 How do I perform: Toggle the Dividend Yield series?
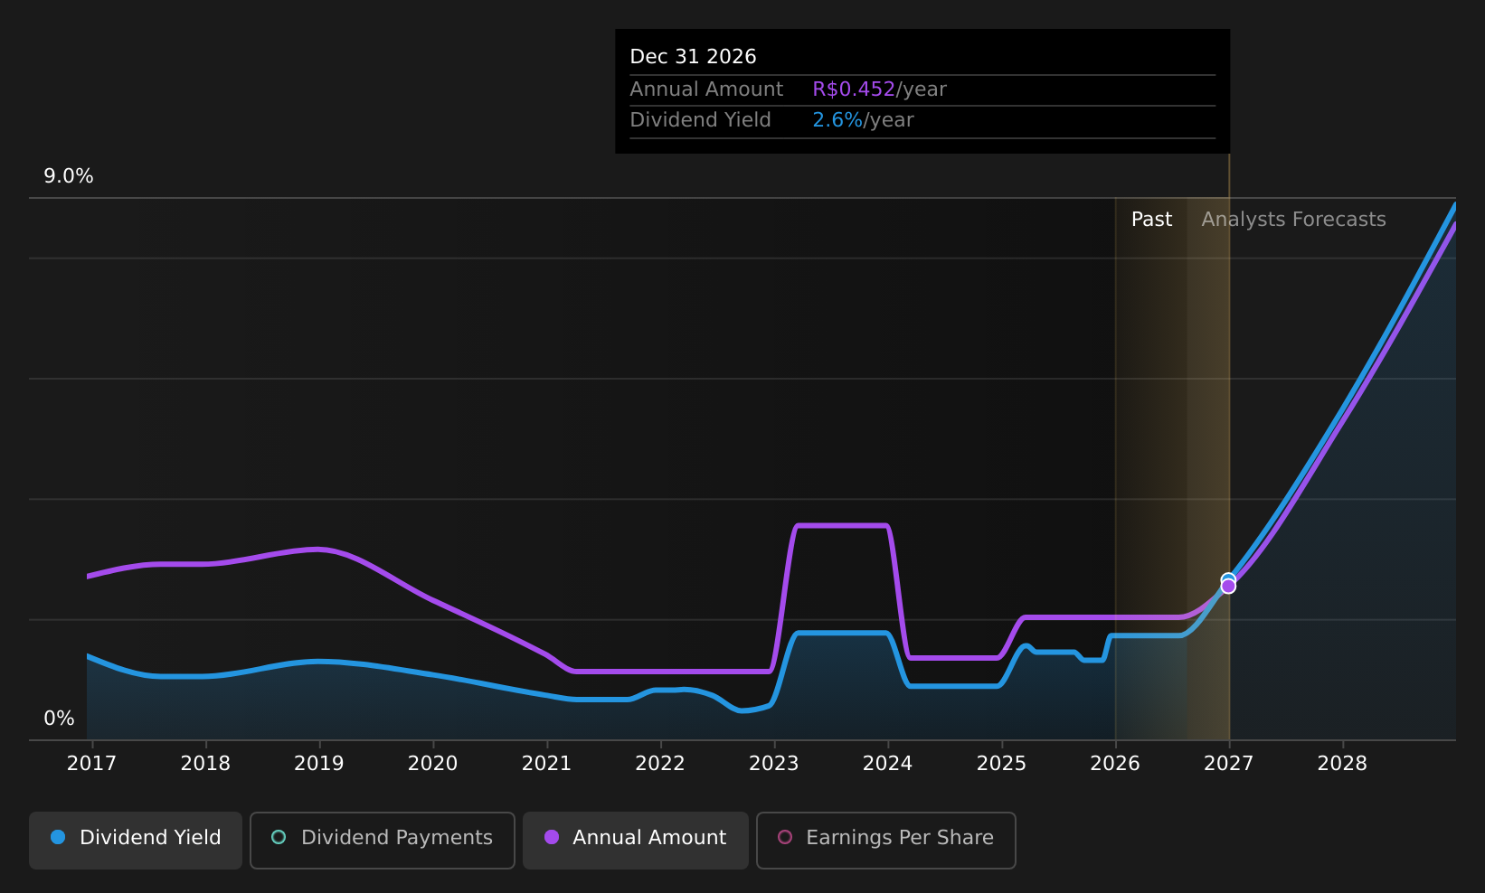tap(136, 840)
